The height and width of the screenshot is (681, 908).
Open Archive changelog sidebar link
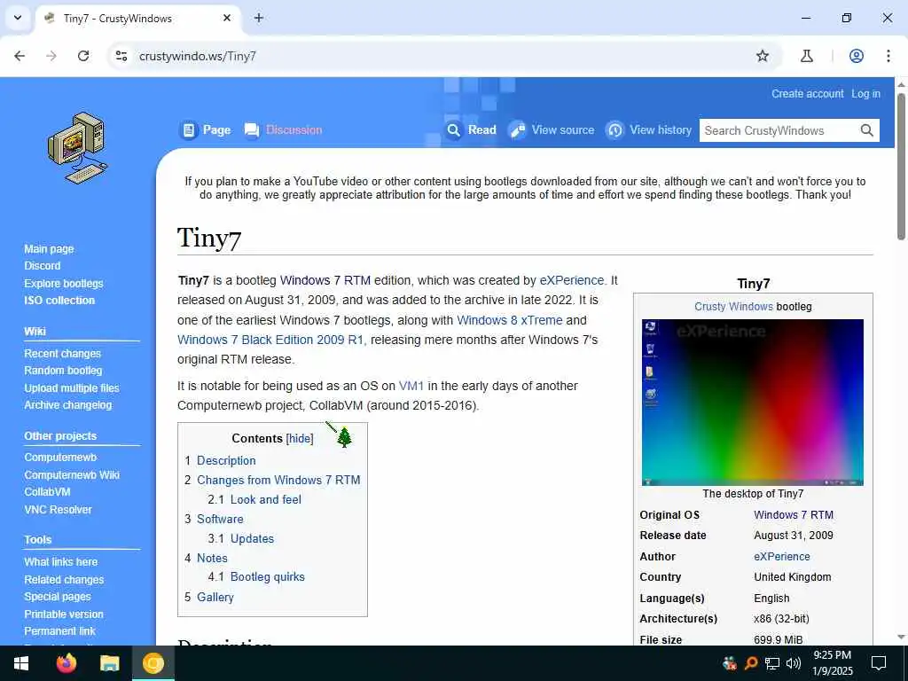click(67, 404)
